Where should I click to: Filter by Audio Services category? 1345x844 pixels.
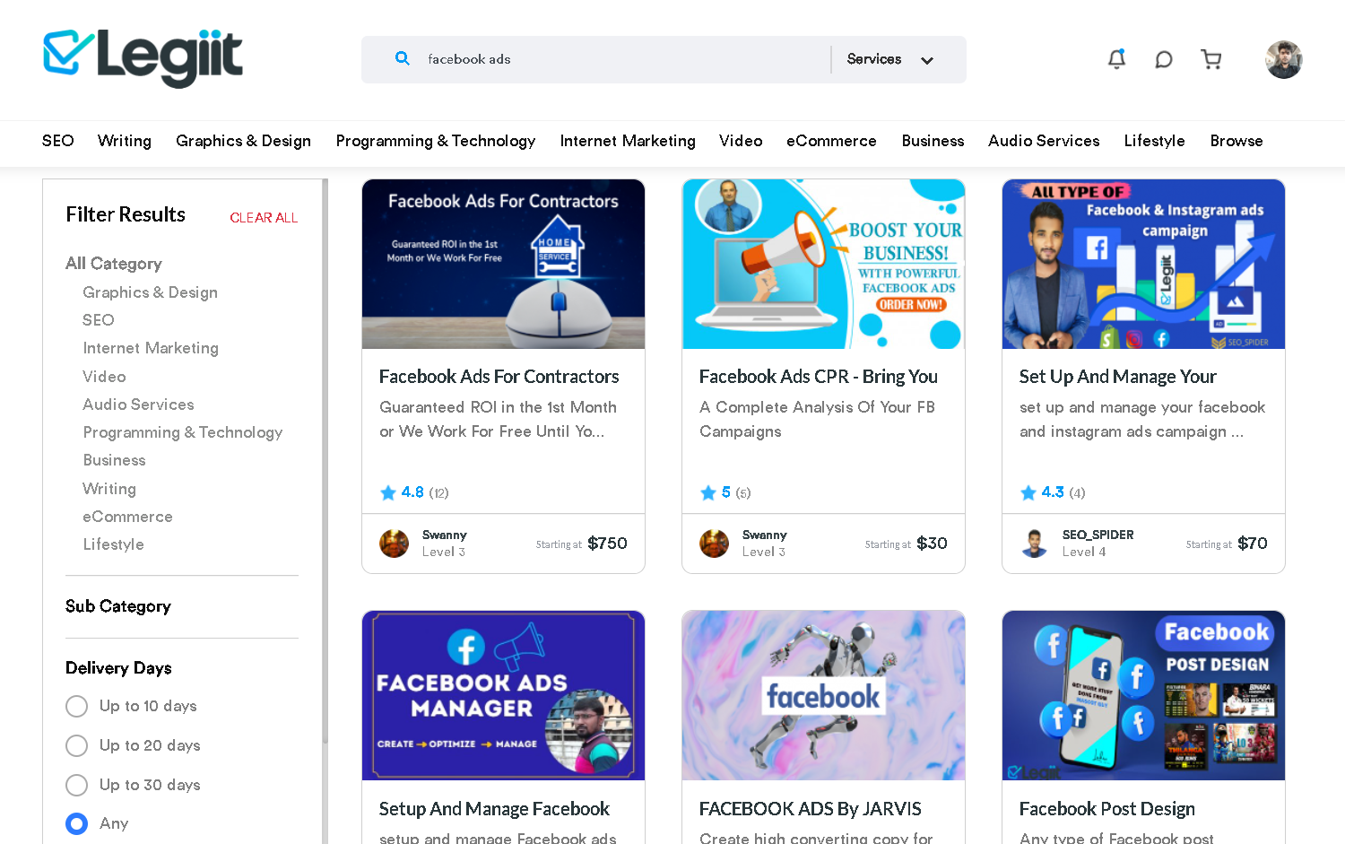click(x=138, y=405)
